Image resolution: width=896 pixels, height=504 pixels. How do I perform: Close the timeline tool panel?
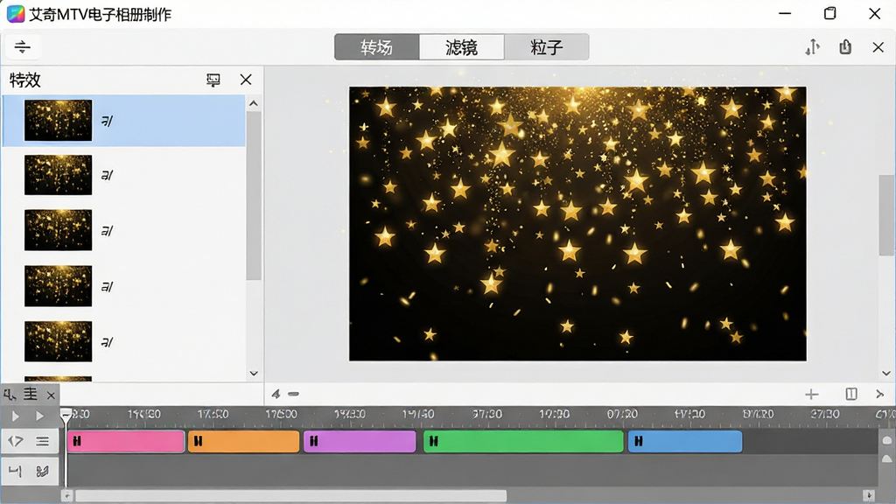coord(51,395)
